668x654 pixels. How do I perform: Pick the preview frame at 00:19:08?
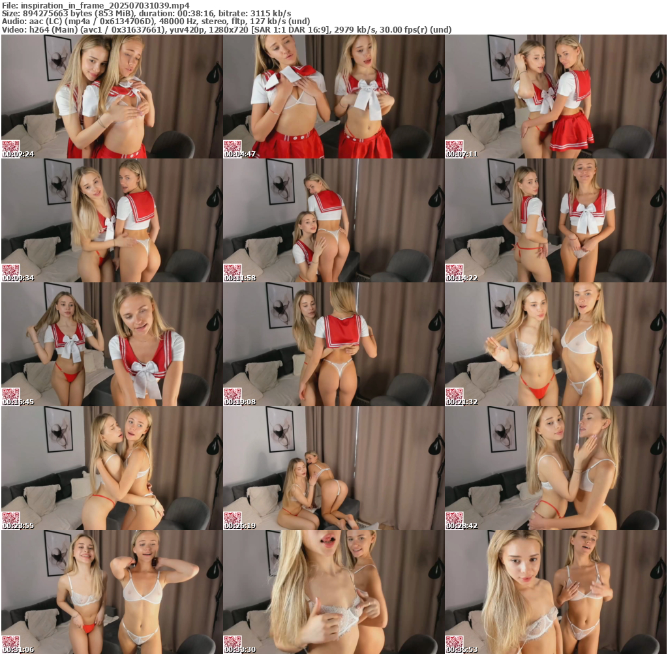tap(333, 344)
